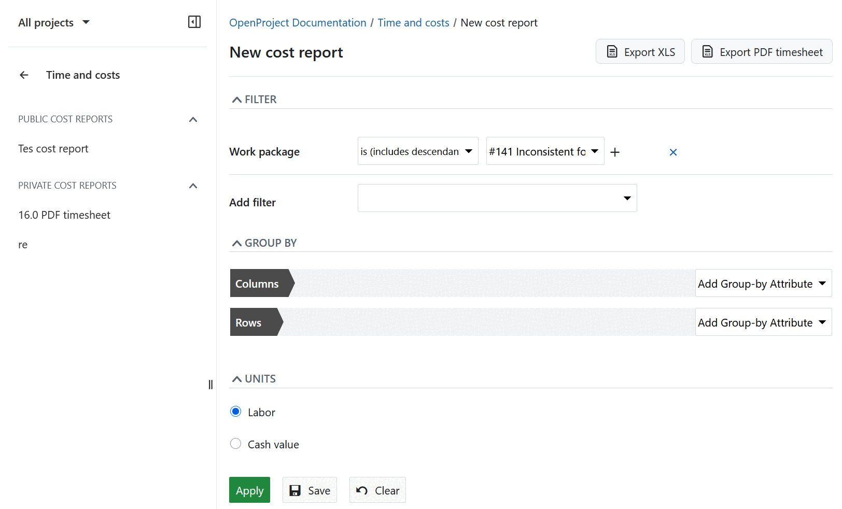Clear report settings with the undo icon
Screen dimensions: 842x509
coord(362,490)
